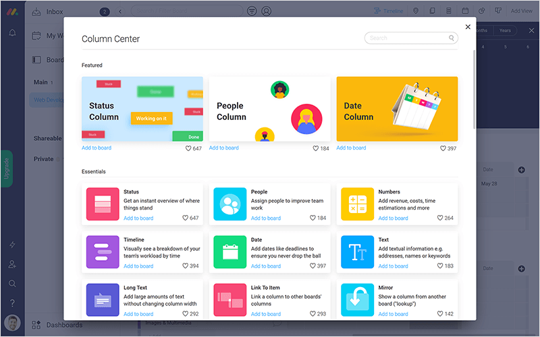Open the help question mark

point(12,303)
